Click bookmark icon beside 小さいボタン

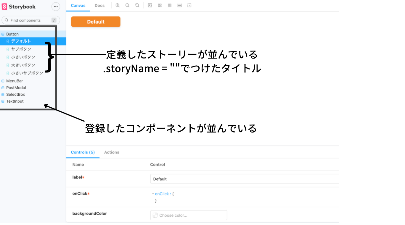click(x=8, y=57)
